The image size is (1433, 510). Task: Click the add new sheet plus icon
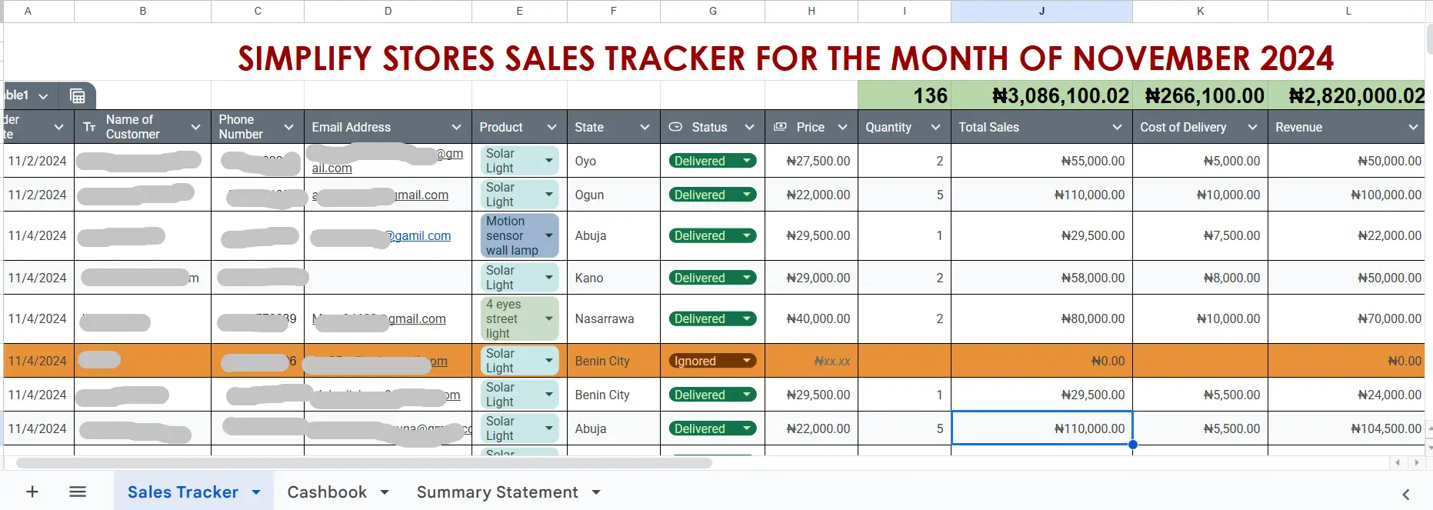click(32, 492)
